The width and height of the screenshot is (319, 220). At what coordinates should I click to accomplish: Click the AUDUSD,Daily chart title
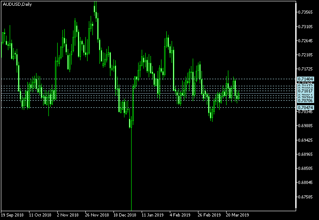point(17,4)
